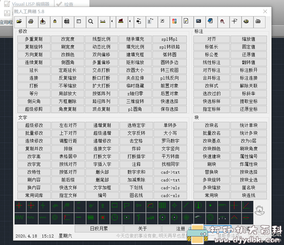Click the stamp brush icon in toolbar
The width and height of the screenshot is (284, 245).
(44, 22)
